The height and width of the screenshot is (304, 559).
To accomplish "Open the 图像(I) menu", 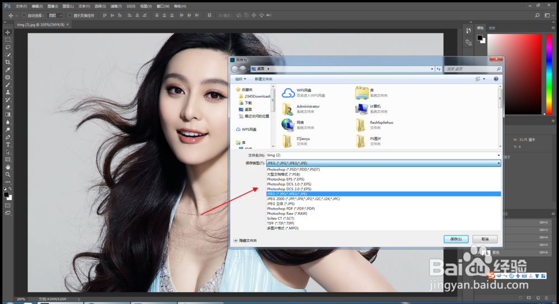I will click(53, 6).
